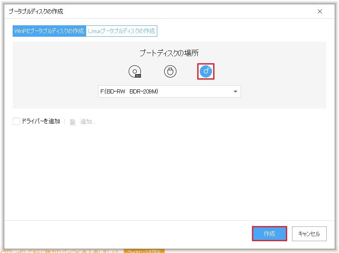The width and height of the screenshot is (339, 253).
Task: Select the USB drive boot media icon
Action: (x=170, y=71)
